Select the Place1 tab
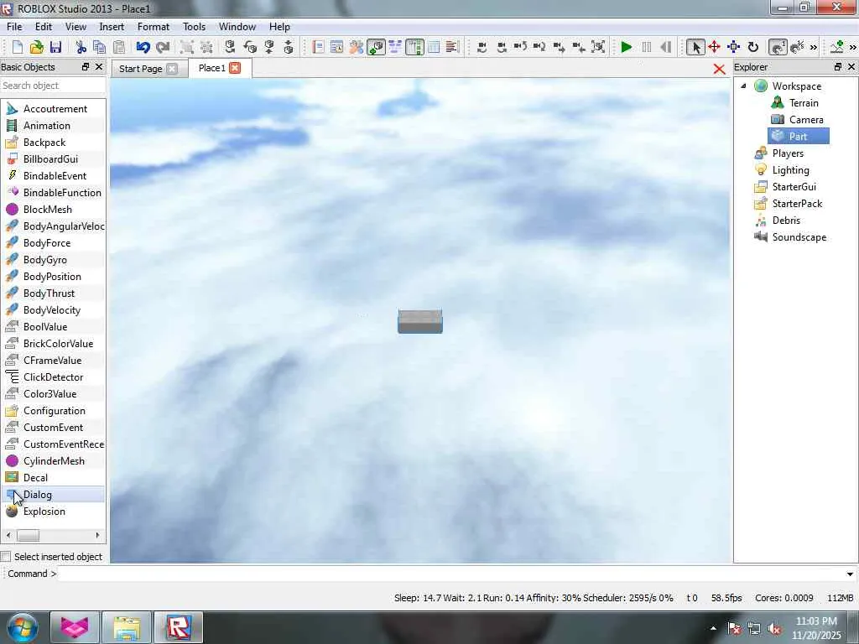Screen dimensions: 859x644 (x=211, y=68)
